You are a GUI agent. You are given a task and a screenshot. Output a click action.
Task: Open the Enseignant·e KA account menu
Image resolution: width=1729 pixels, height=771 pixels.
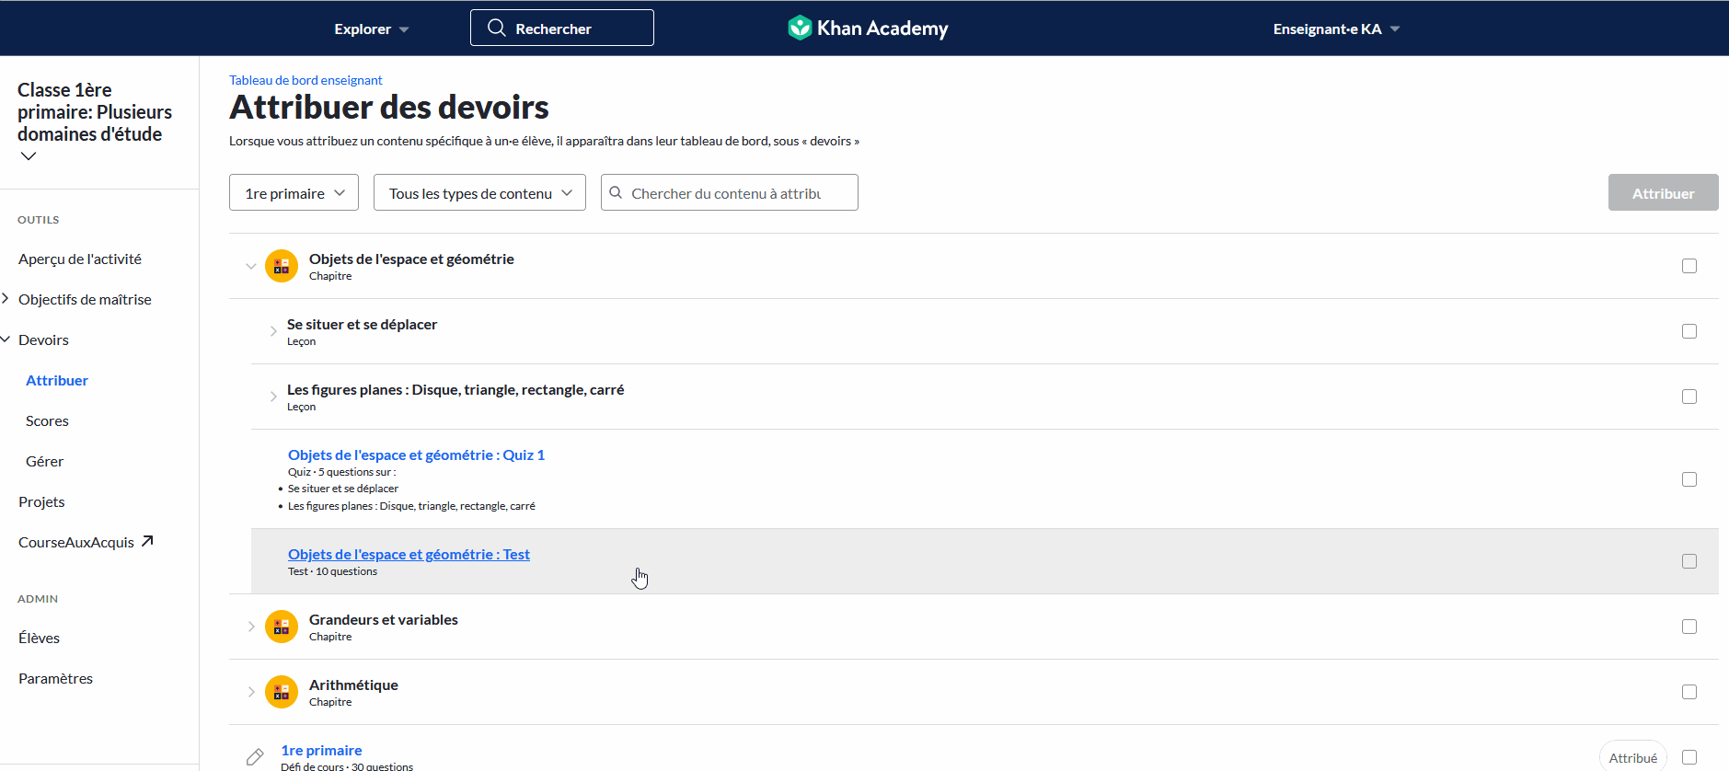[x=1336, y=29]
